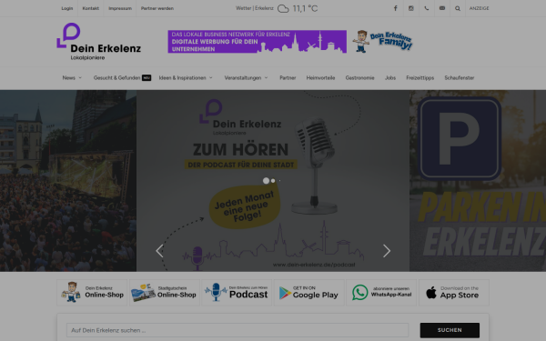Image resolution: width=546 pixels, height=341 pixels.
Task: Click the weather cloud icon
Action: click(283, 9)
